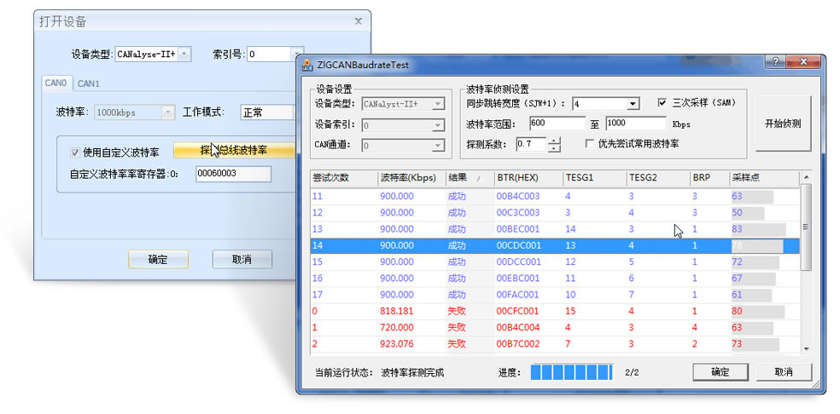Close the ZIGCANBaudrateTest window
This screenshot has width=840, height=414.
coord(802,61)
